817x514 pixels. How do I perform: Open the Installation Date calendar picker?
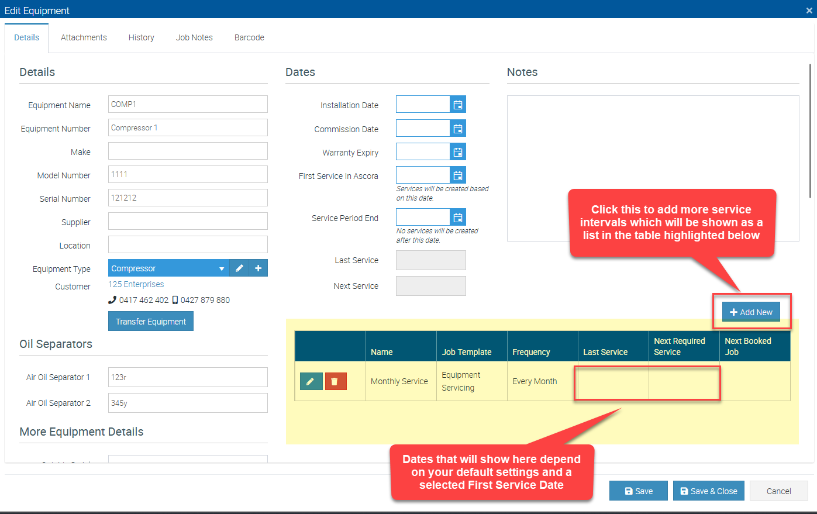pos(458,105)
